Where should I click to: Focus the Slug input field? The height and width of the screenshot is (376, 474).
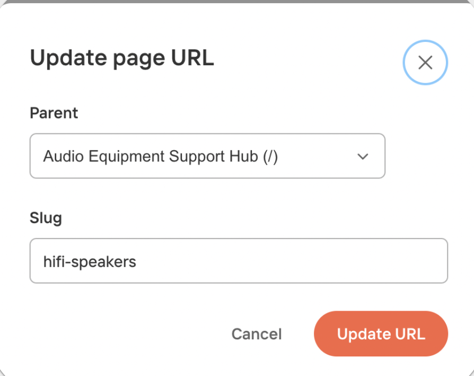[x=239, y=261]
